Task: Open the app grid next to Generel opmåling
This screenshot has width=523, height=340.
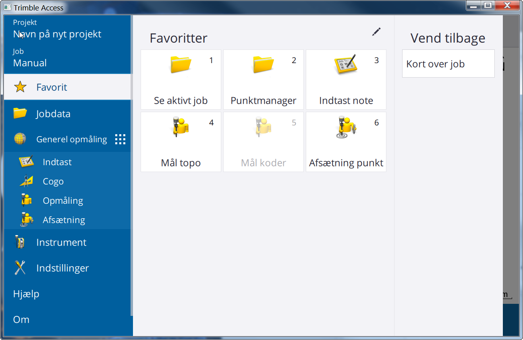Action: click(120, 139)
